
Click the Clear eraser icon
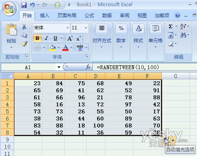[x=171, y=44]
